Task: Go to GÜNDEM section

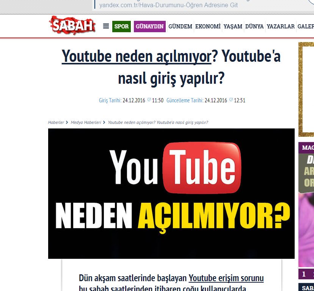Action: pyautogui.click(x=180, y=27)
